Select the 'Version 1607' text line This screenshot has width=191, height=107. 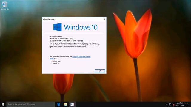(x=61, y=39)
